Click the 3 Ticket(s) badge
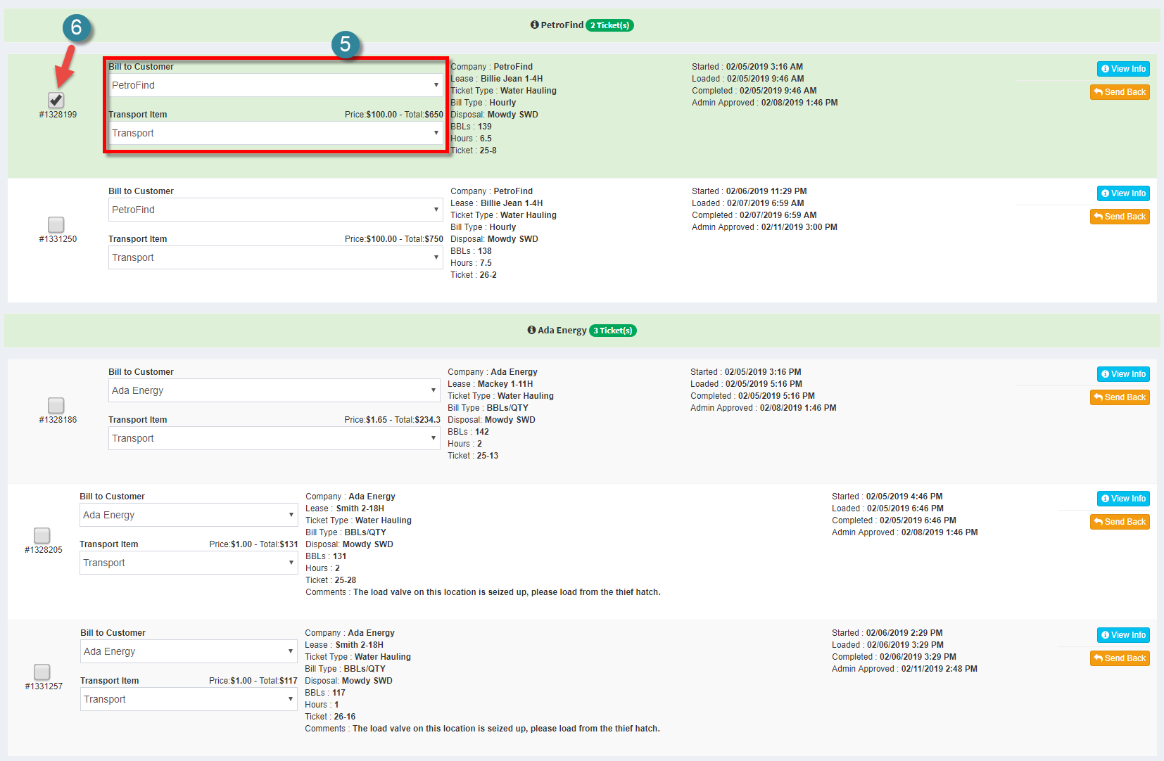Screen dimensions: 1164x761 click(613, 331)
